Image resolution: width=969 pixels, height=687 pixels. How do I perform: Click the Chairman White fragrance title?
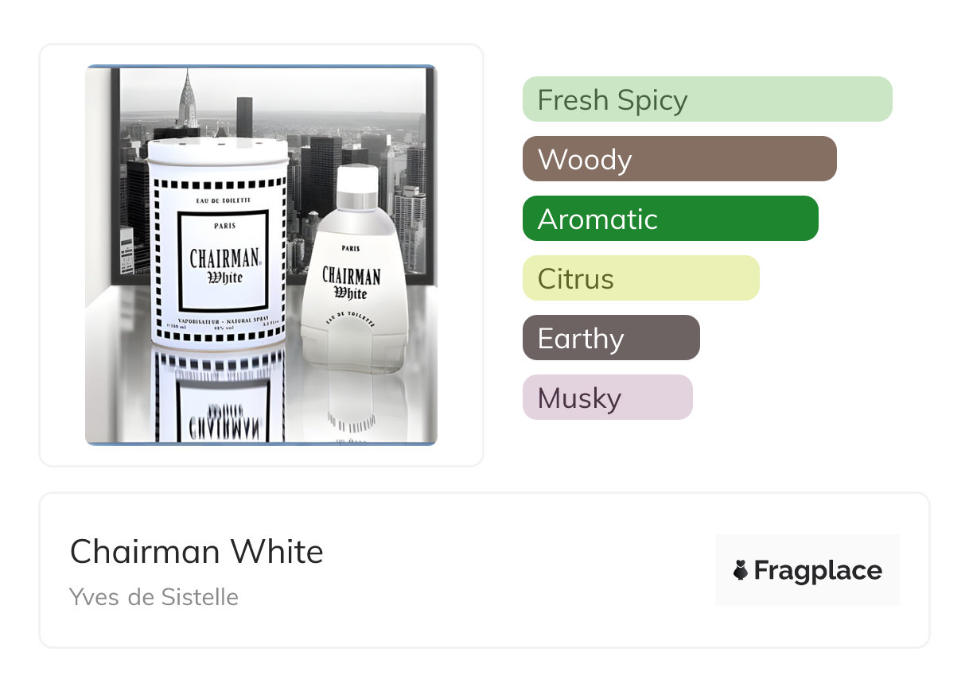pyautogui.click(x=197, y=551)
